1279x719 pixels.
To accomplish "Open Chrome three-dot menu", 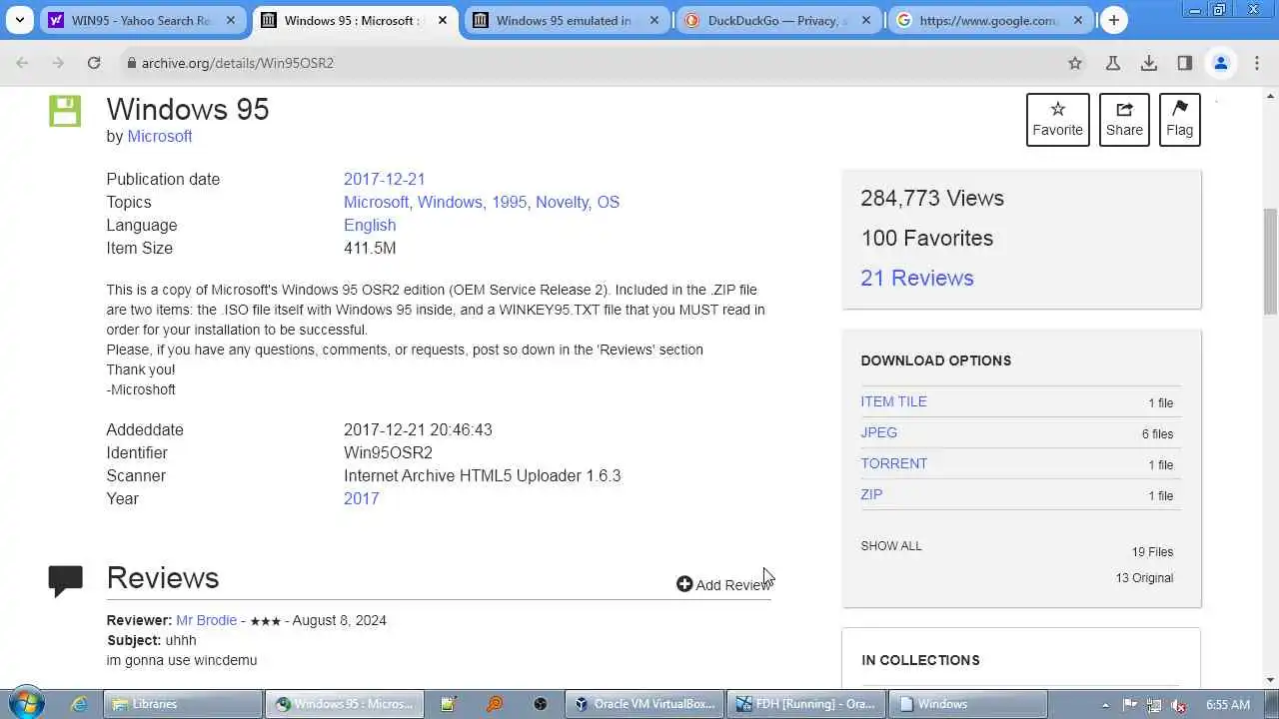I will click(x=1257, y=63).
